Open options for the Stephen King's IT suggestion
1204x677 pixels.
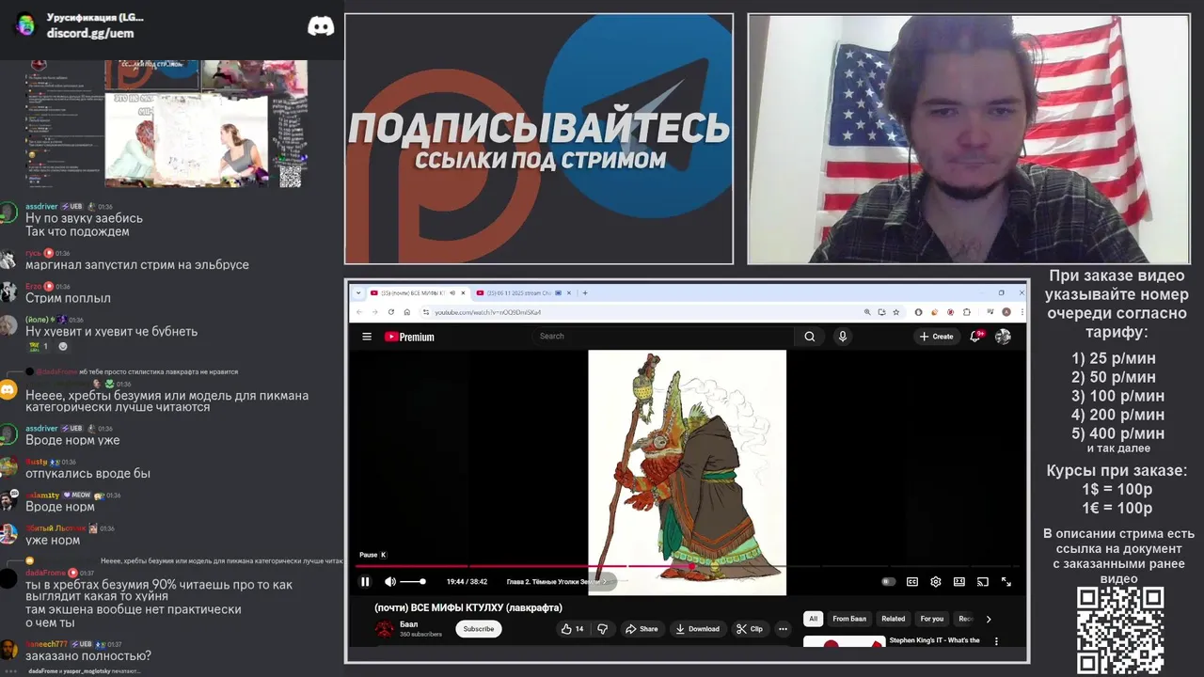[996, 641]
